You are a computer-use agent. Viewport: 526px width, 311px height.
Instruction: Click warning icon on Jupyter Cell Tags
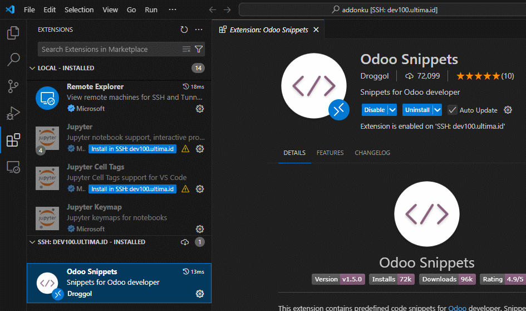click(x=185, y=189)
